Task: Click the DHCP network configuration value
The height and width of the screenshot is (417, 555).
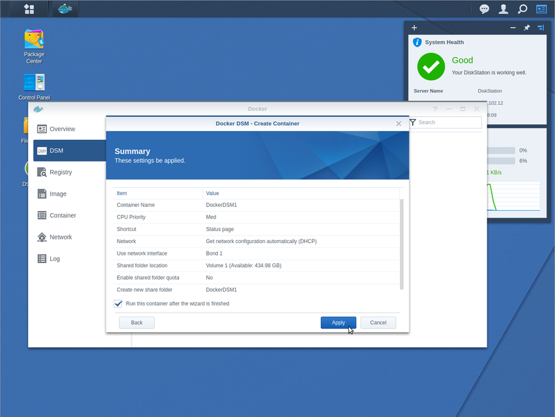Action: (261, 242)
